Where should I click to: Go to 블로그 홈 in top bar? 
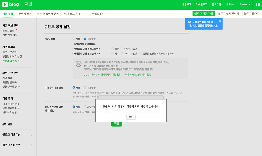coord(217,5)
